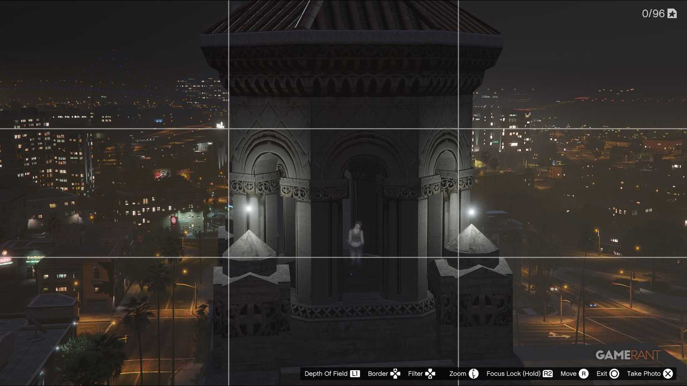Click the Depth Of Field label
Image resolution: width=687 pixels, height=386 pixels.
click(326, 374)
